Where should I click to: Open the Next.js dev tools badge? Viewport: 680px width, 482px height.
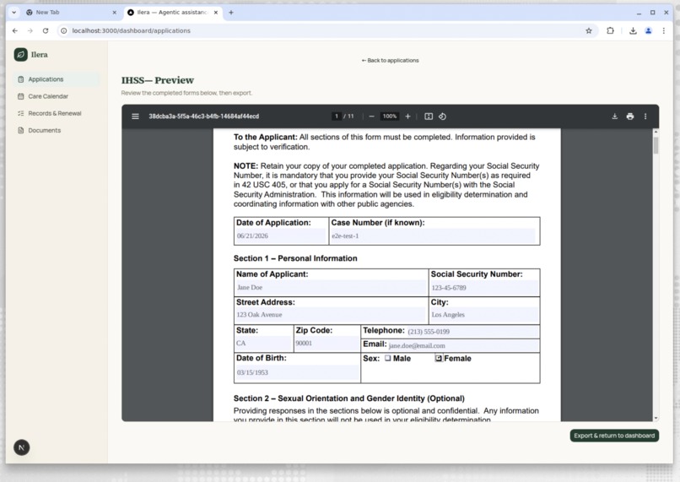[x=22, y=447]
